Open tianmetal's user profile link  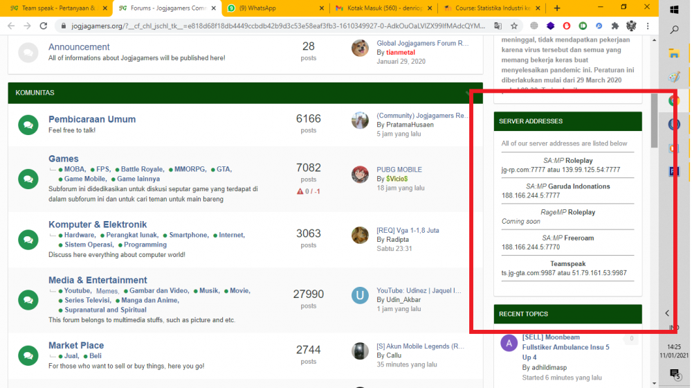click(400, 53)
